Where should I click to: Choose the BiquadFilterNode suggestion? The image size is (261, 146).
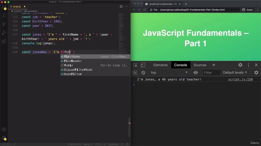point(95,70)
